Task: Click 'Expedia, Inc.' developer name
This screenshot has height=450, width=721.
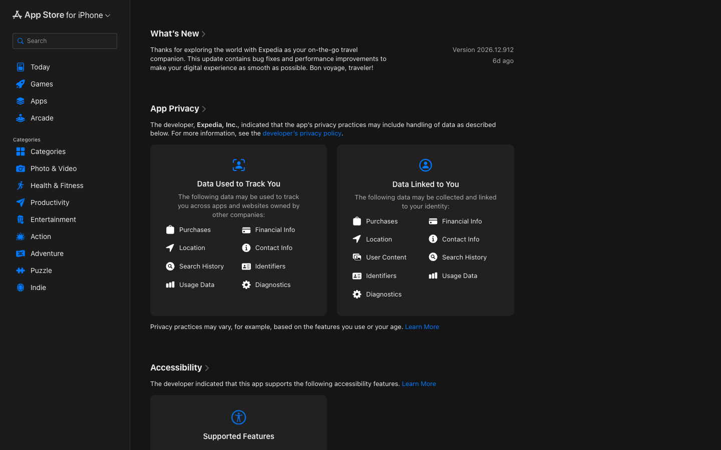Action: 217,125
